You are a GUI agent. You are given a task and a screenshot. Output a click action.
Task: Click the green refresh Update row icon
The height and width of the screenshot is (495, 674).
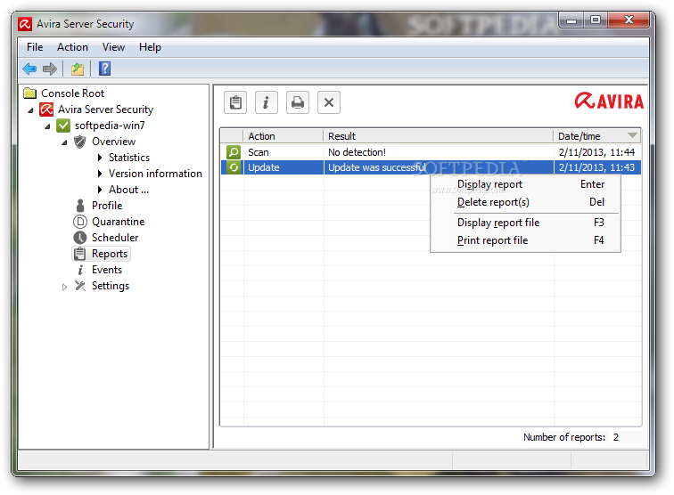(x=234, y=167)
